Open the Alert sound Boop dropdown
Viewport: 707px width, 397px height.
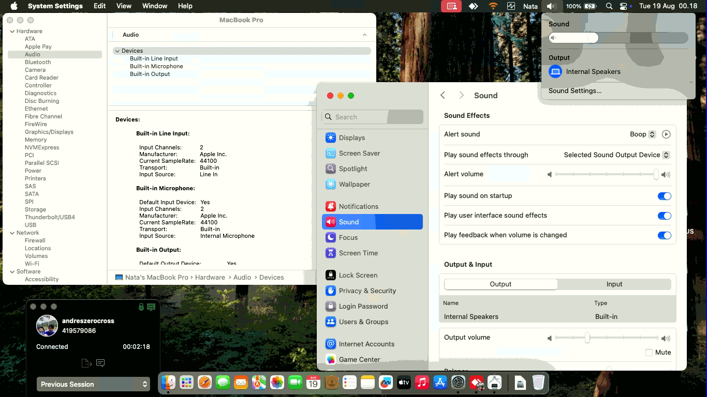click(643, 134)
